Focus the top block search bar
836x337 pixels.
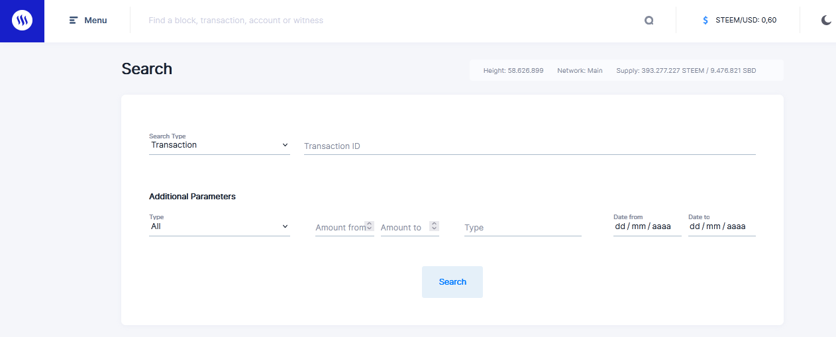pos(391,21)
